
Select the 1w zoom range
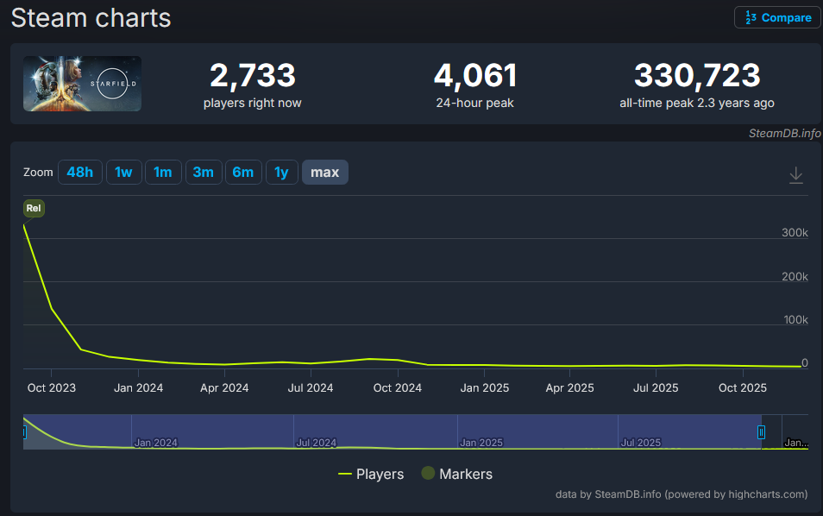pyautogui.click(x=124, y=173)
